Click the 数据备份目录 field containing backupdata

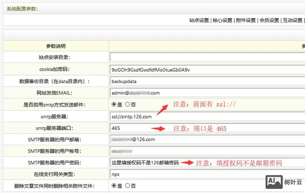pos(207,81)
